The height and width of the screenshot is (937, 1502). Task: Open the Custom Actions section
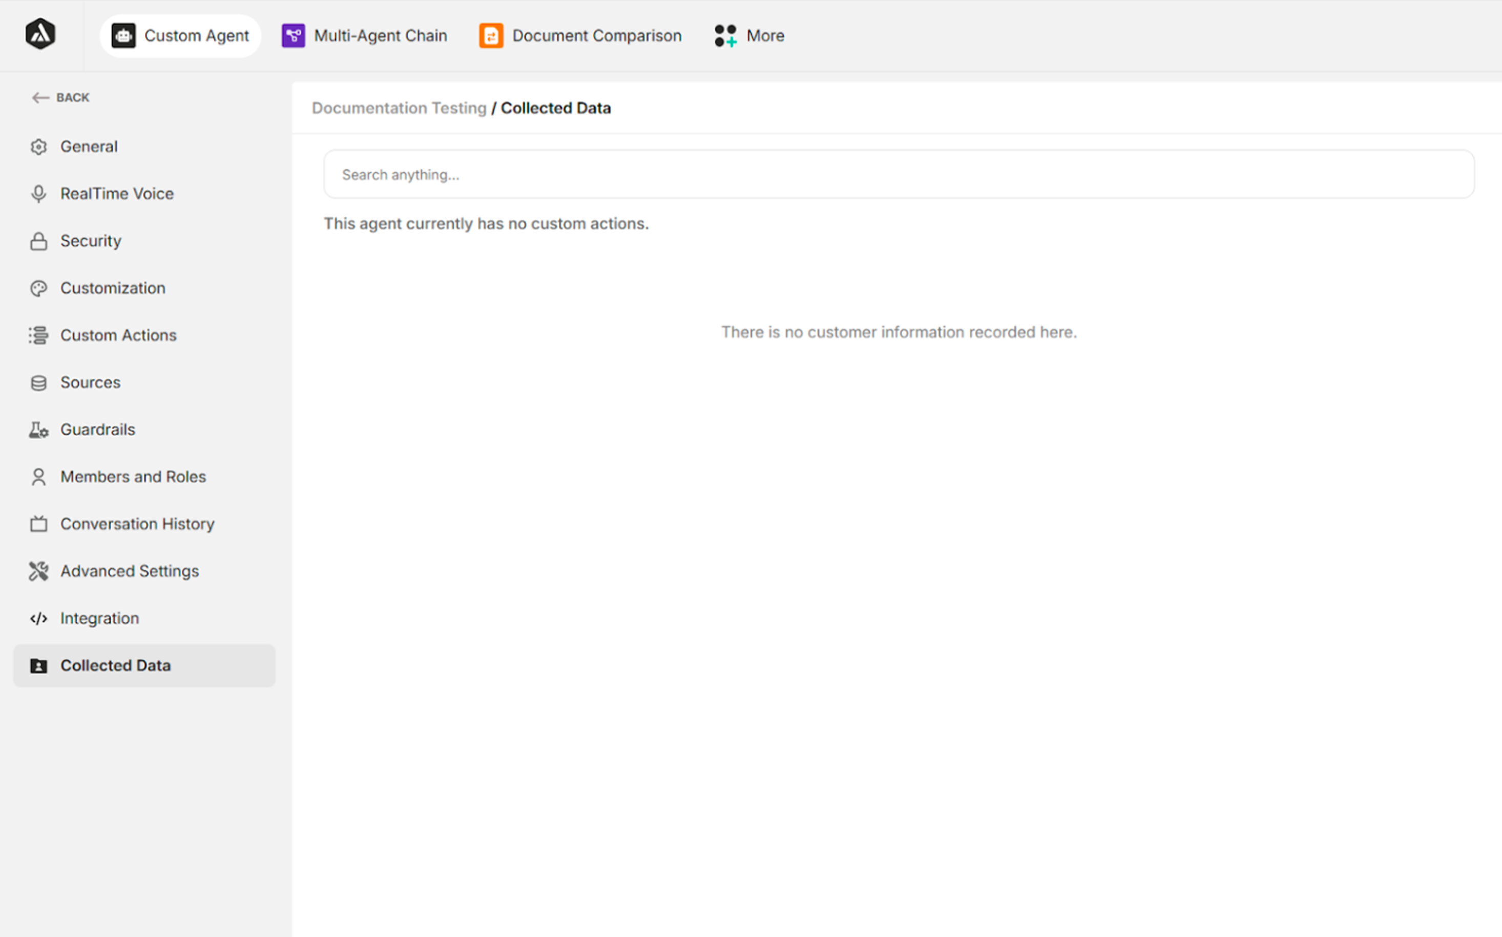pyautogui.click(x=118, y=335)
